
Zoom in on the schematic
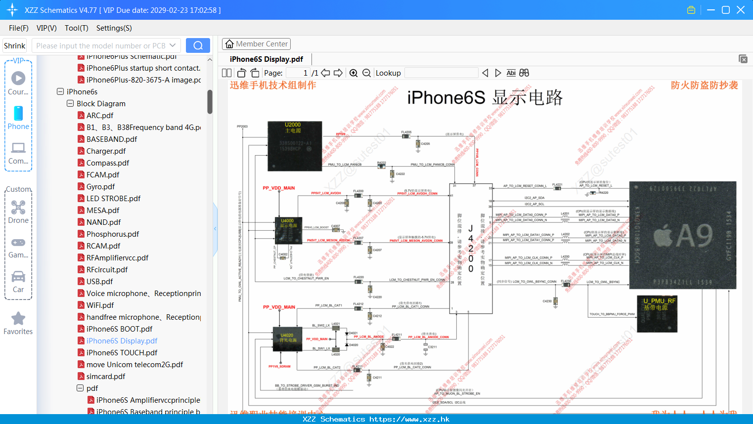pyautogui.click(x=354, y=73)
